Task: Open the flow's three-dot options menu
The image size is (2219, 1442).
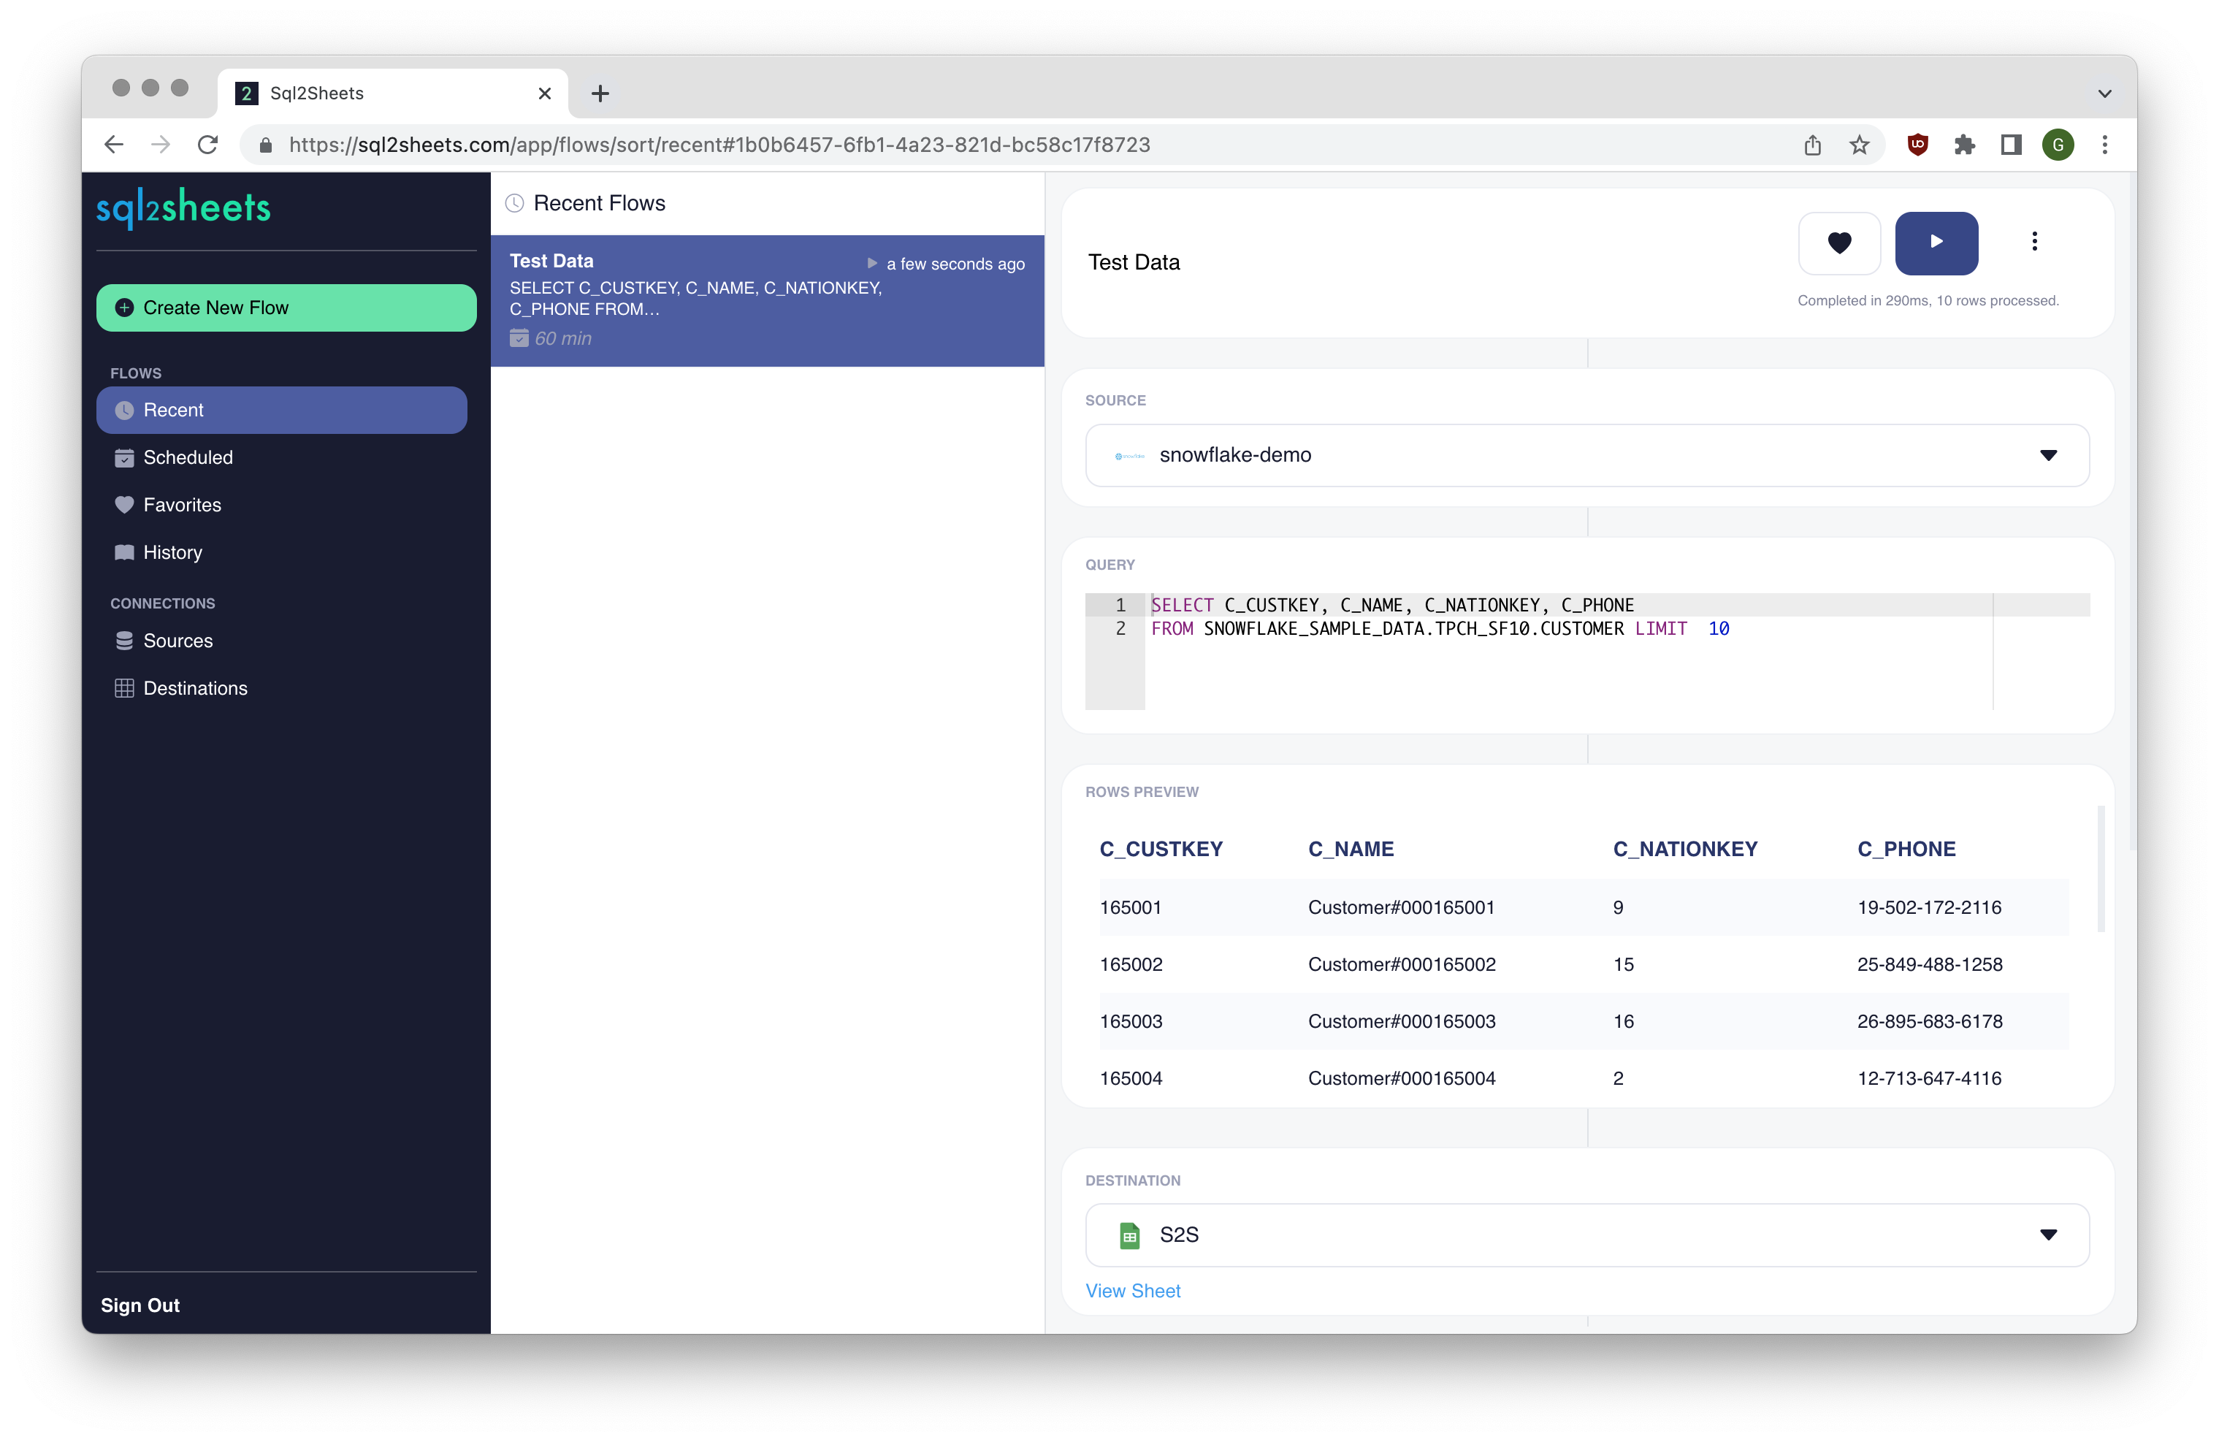Action: 2034,242
